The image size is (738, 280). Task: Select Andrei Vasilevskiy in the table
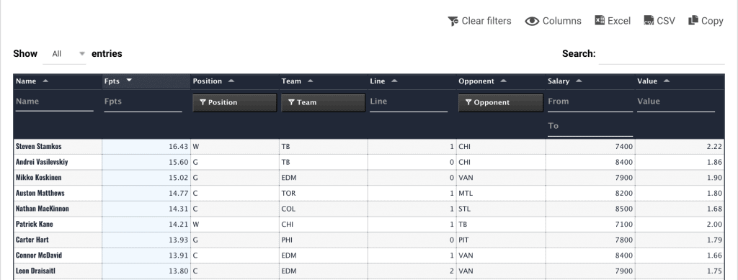42,162
